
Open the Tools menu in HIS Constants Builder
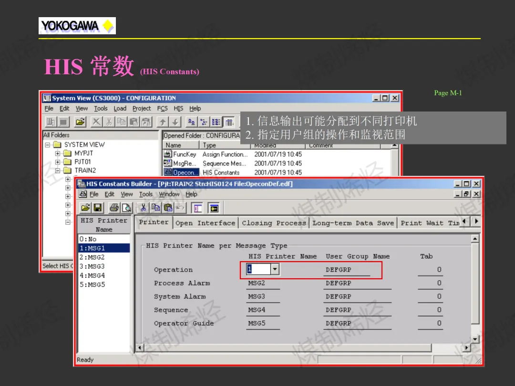(x=146, y=194)
